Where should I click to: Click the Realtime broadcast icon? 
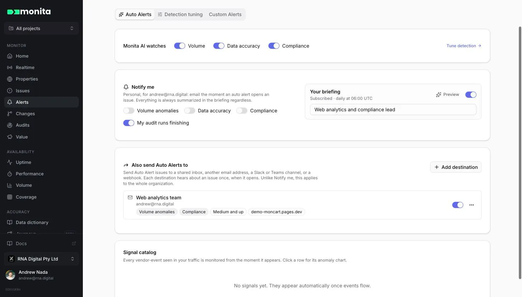(x=10, y=68)
